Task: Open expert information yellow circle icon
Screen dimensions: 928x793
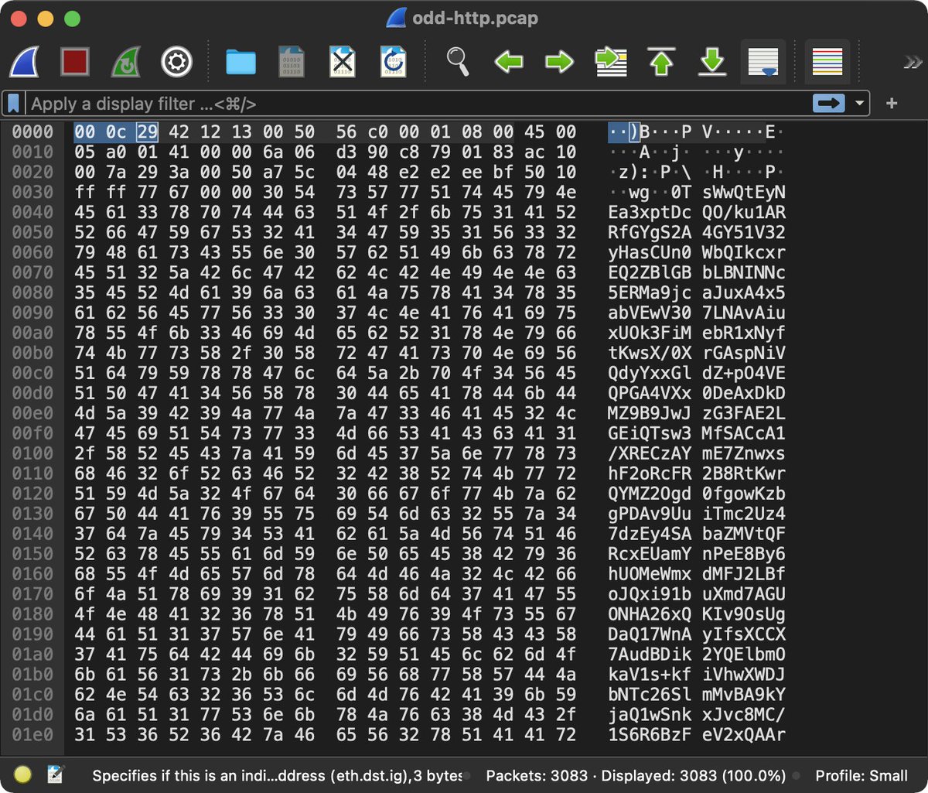Action: 23,775
